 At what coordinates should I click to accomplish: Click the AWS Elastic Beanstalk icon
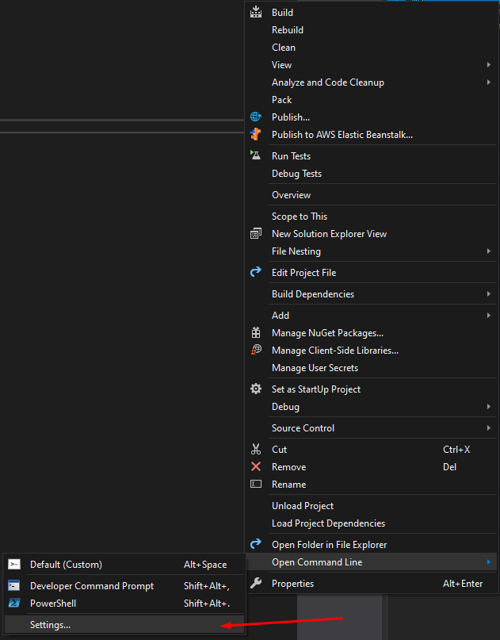(x=255, y=134)
